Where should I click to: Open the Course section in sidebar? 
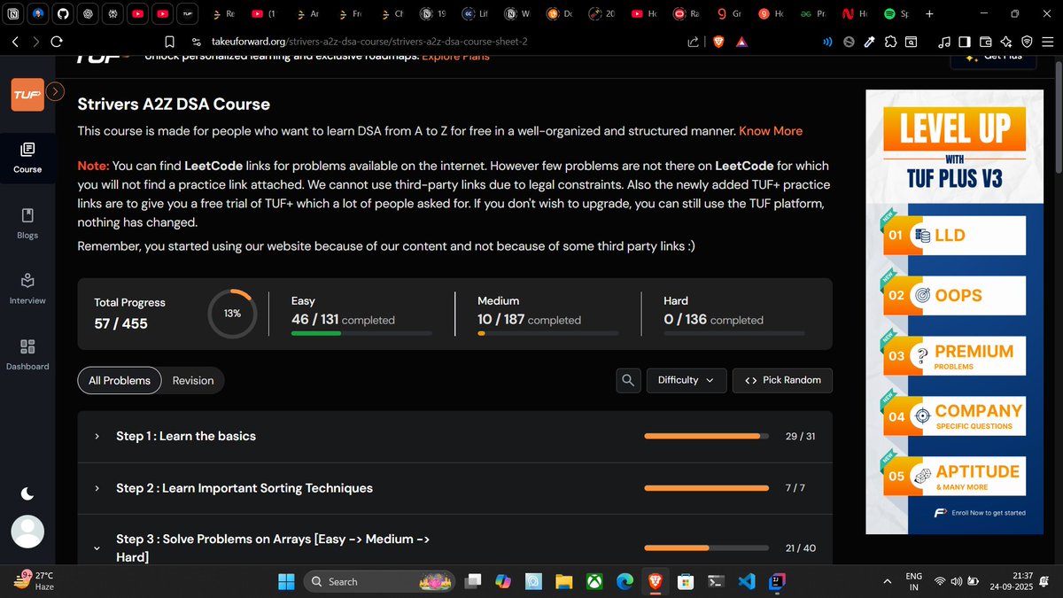[x=27, y=157]
